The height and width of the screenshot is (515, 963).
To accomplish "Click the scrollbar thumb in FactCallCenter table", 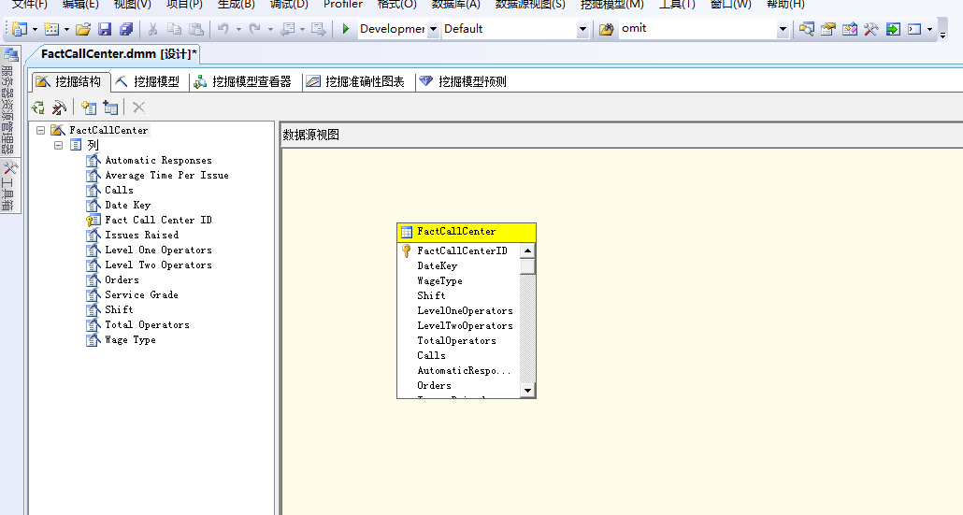I will pos(527,266).
